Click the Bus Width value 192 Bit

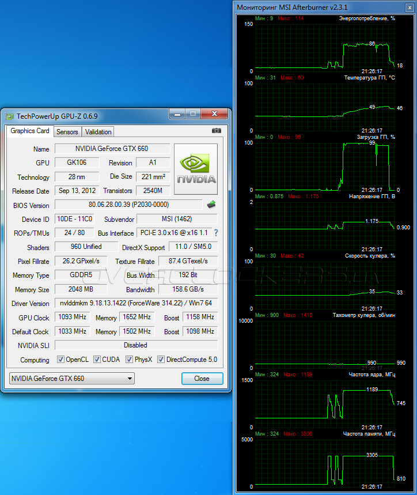(188, 275)
